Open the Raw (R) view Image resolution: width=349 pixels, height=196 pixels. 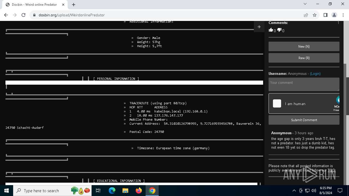pos(304,58)
